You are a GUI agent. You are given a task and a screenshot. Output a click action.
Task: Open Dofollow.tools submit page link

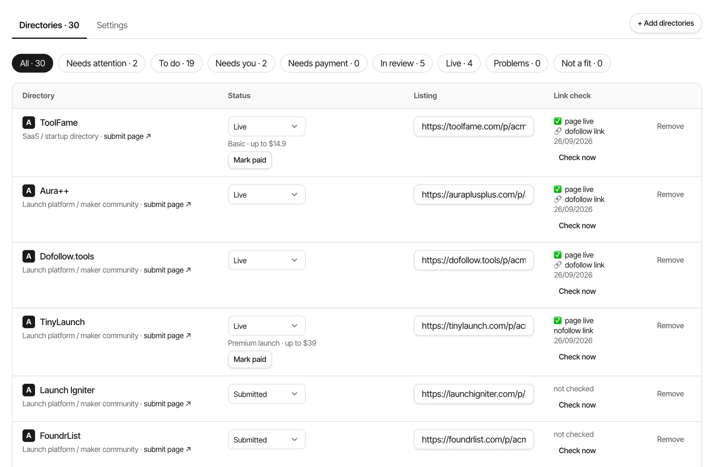coord(167,270)
